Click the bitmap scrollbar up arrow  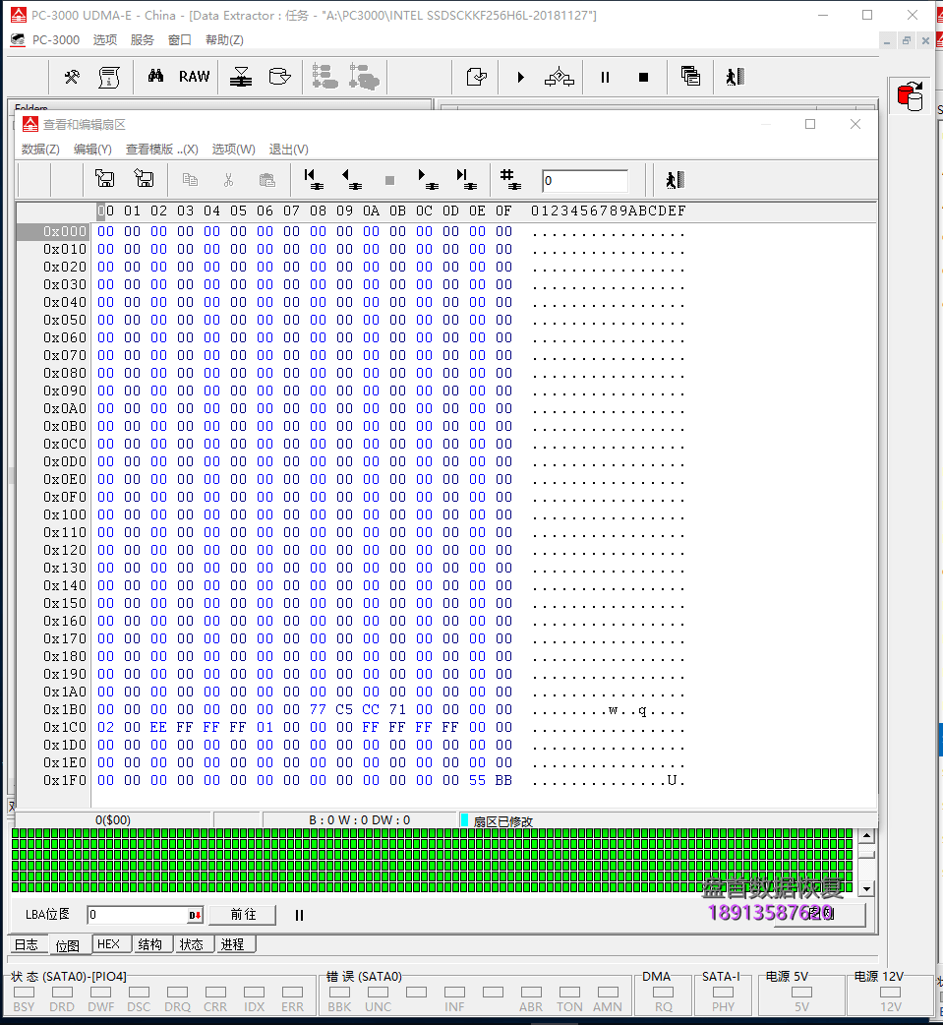[x=866, y=835]
